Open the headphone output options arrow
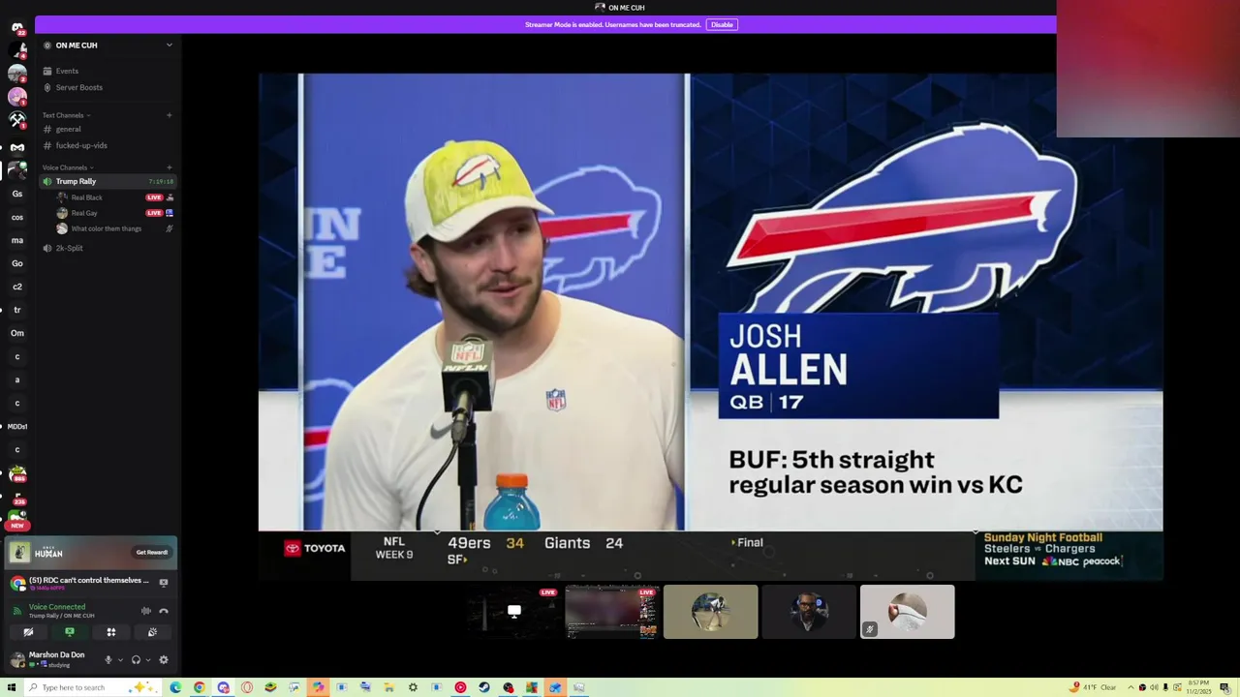 (x=147, y=660)
